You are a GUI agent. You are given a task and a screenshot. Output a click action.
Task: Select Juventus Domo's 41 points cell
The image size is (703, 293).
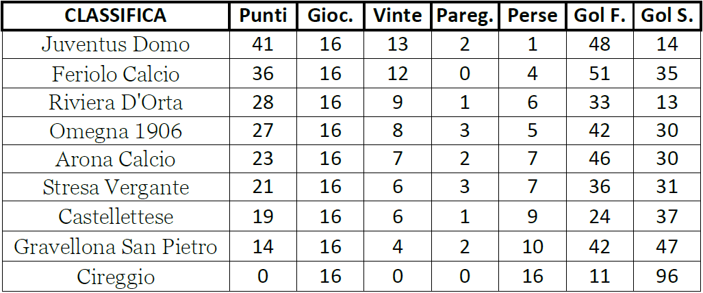pyautogui.click(x=263, y=44)
